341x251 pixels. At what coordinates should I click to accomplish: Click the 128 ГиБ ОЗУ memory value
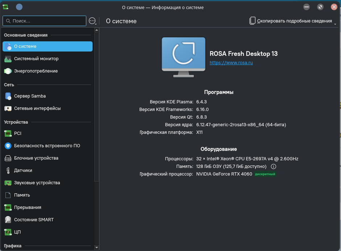pyautogui.click(x=231, y=166)
